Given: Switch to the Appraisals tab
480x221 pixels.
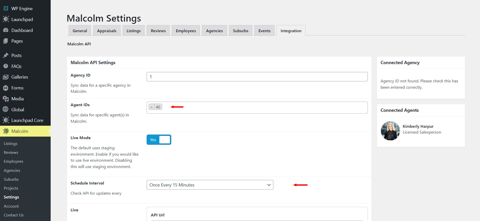Looking at the screenshot, I should coord(107,31).
